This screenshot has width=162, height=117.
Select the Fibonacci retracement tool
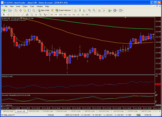[32, 15]
